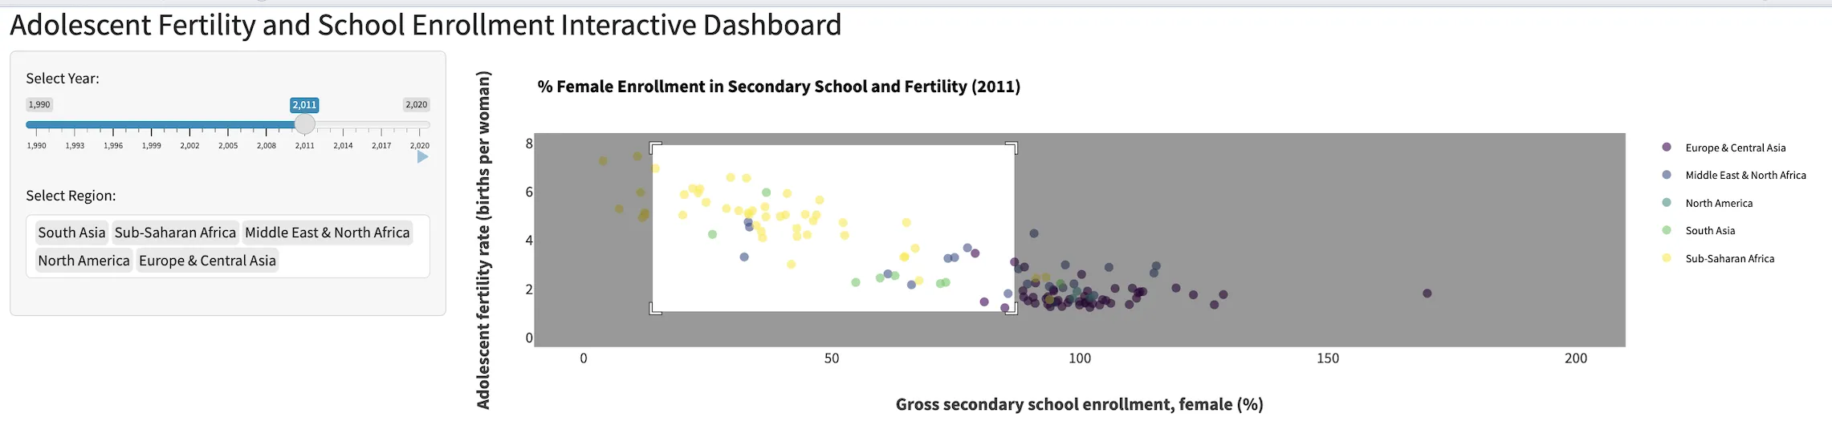1832x425 pixels.
Task: Click the top-right selection box corner handle
Action: [1012, 148]
